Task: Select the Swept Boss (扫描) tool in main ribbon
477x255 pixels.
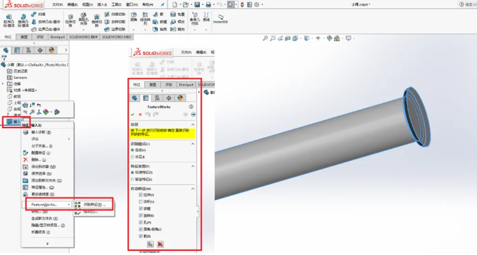Action: 38,14
